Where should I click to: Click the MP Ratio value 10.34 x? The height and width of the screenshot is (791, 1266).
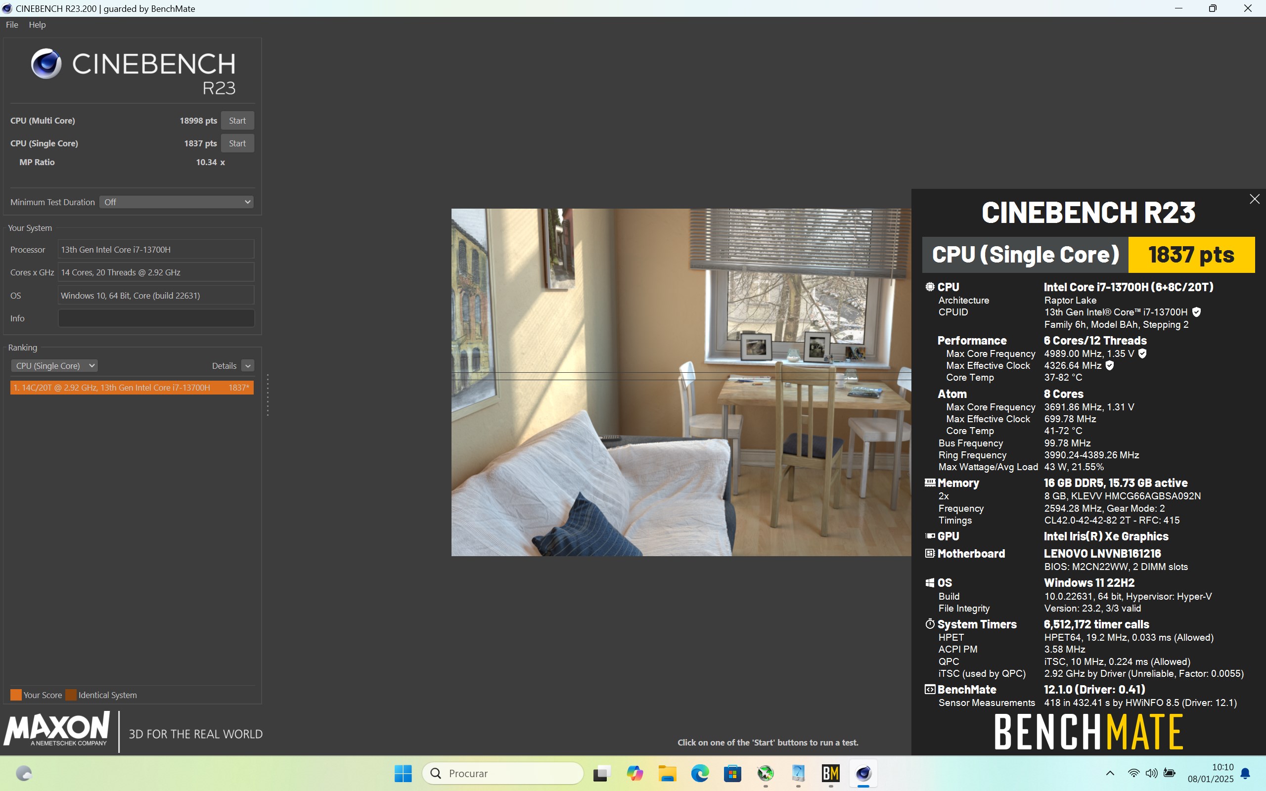[210, 162]
